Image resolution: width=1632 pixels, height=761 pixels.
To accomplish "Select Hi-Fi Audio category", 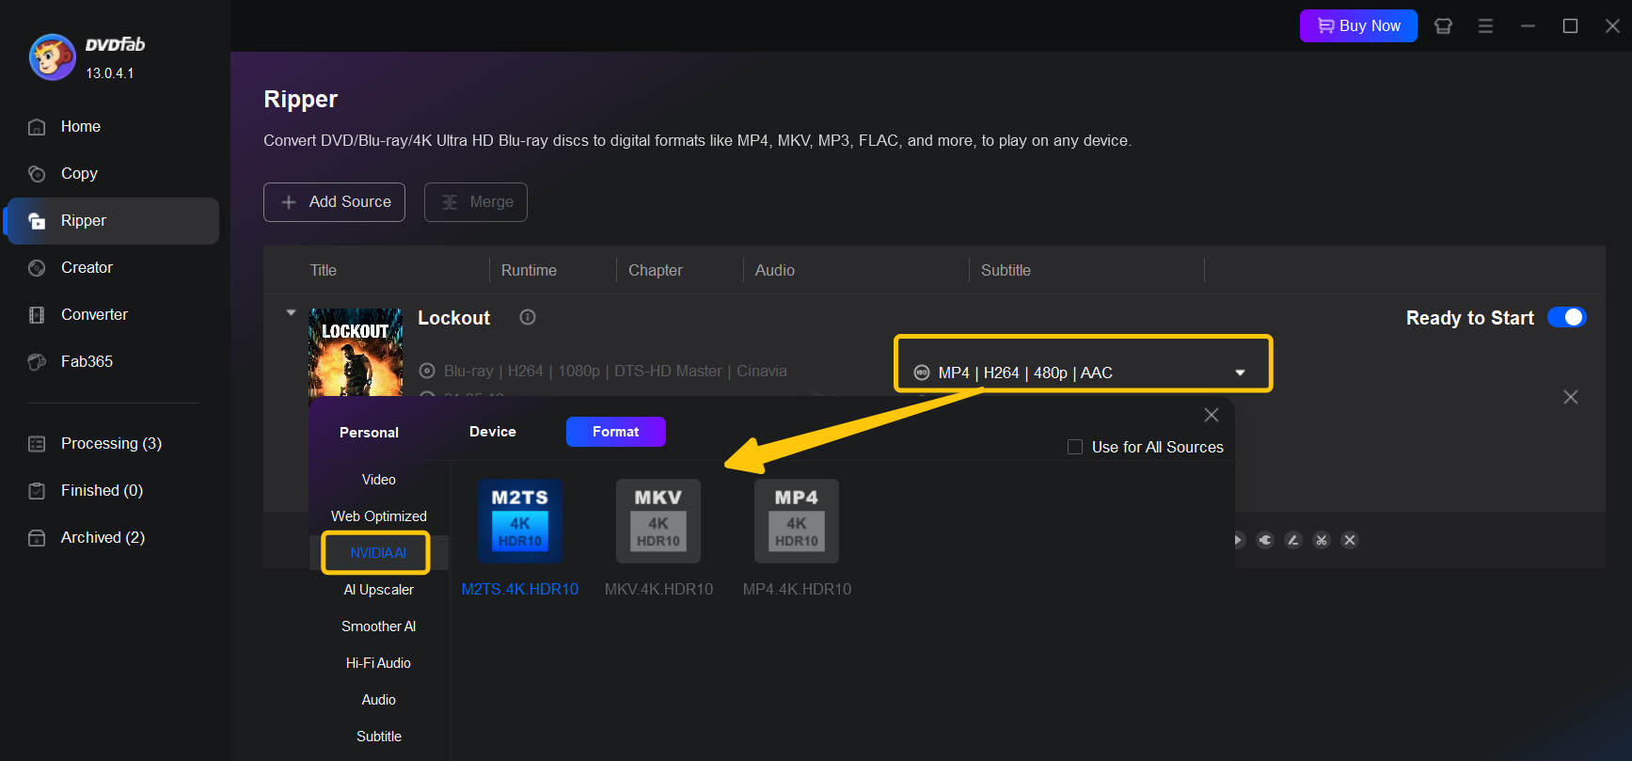I will (379, 663).
